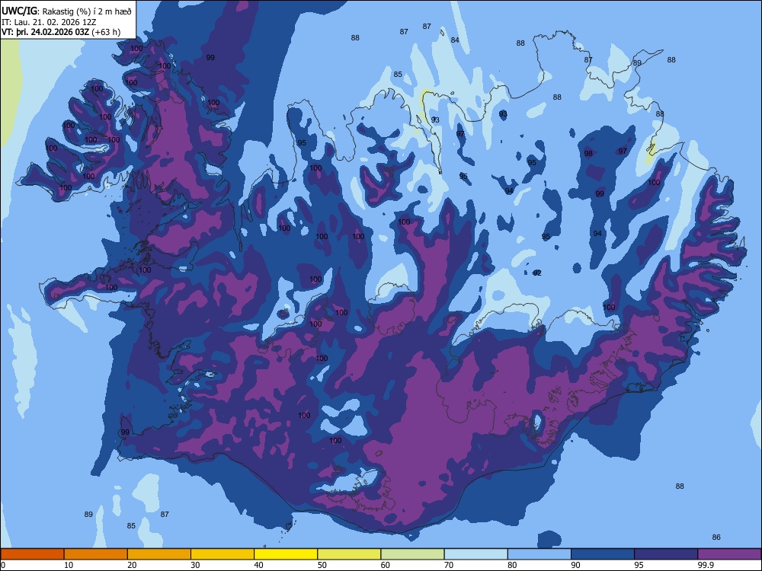The width and height of the screenshot is (762, 571).
Task: Choose the light green 60–70 legend swatch
Action: pos(412,554)
